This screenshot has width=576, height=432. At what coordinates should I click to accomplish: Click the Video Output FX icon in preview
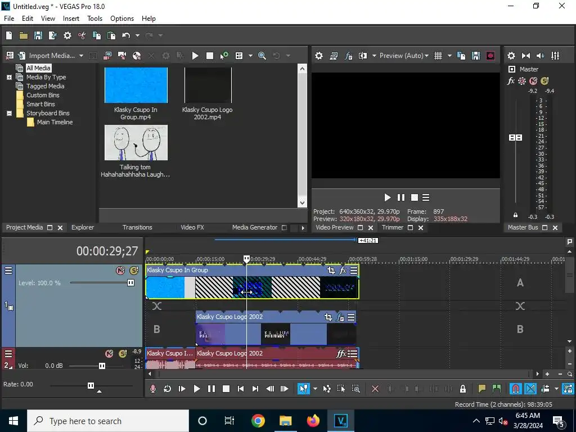tap(348, 56)
